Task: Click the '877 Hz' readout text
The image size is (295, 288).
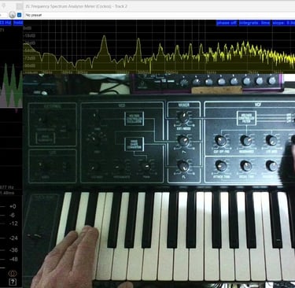Action: (x=7, y=187)
